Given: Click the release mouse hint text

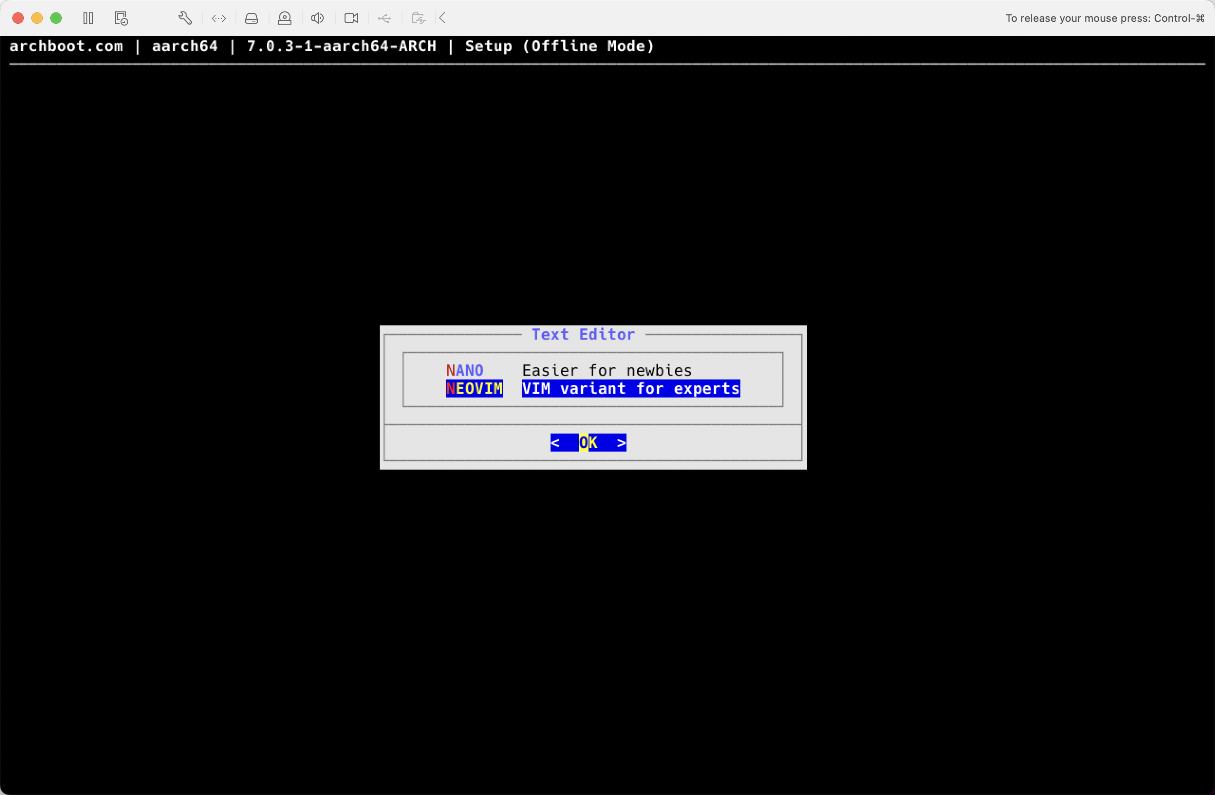Looking at the screenshot, I should pos(1105,18).
